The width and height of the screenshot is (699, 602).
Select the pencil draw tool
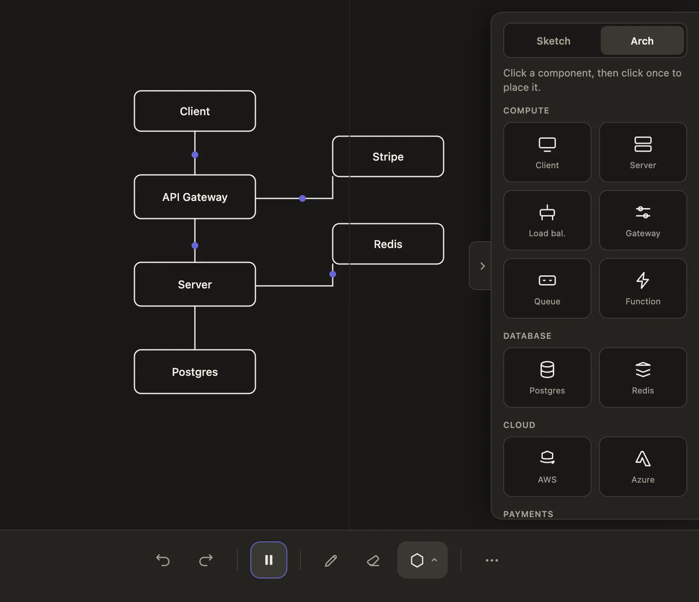pos(331,560)
